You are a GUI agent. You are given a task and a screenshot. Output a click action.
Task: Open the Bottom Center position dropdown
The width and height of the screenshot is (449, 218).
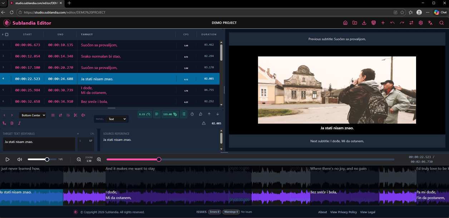click(x=32, y=115)
